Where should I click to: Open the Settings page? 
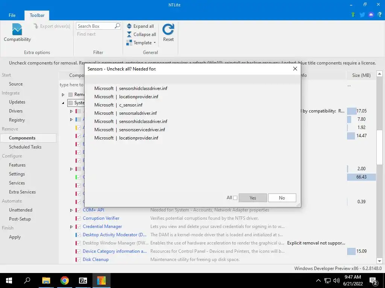17,174
